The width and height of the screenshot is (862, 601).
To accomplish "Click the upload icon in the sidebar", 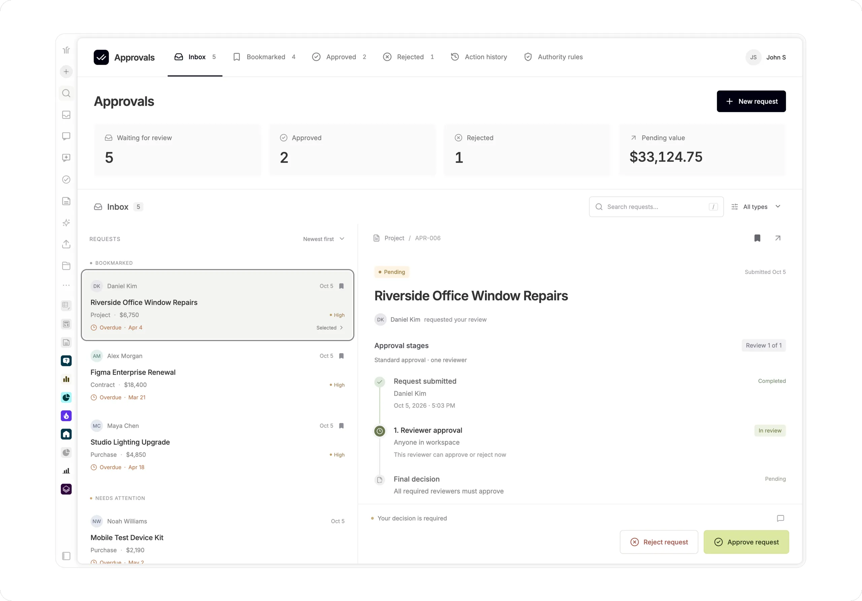I will click(66, 244).
